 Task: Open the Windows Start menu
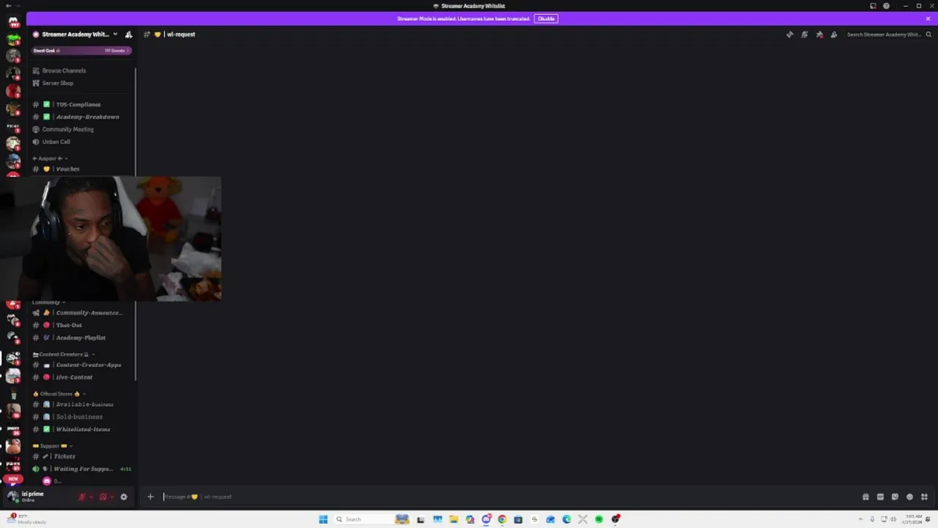323,519
